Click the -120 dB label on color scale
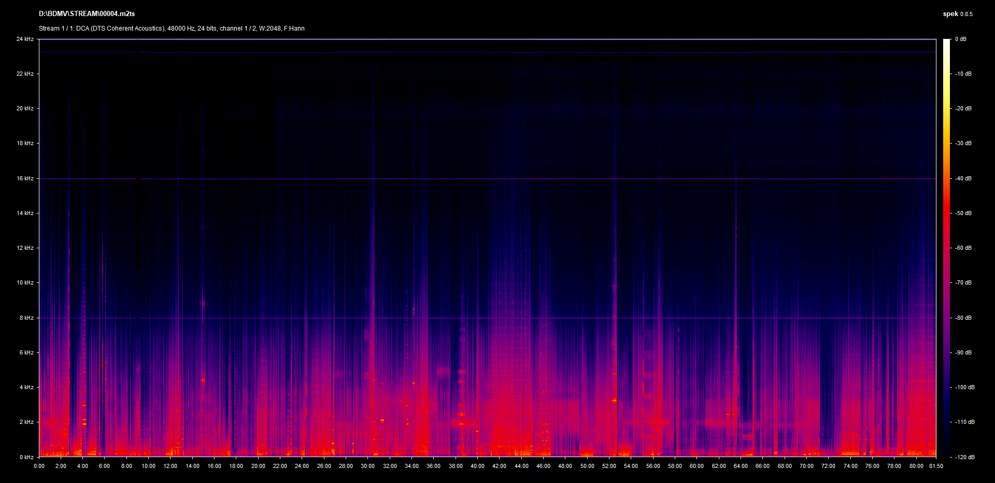 click(x=964, y=457)
